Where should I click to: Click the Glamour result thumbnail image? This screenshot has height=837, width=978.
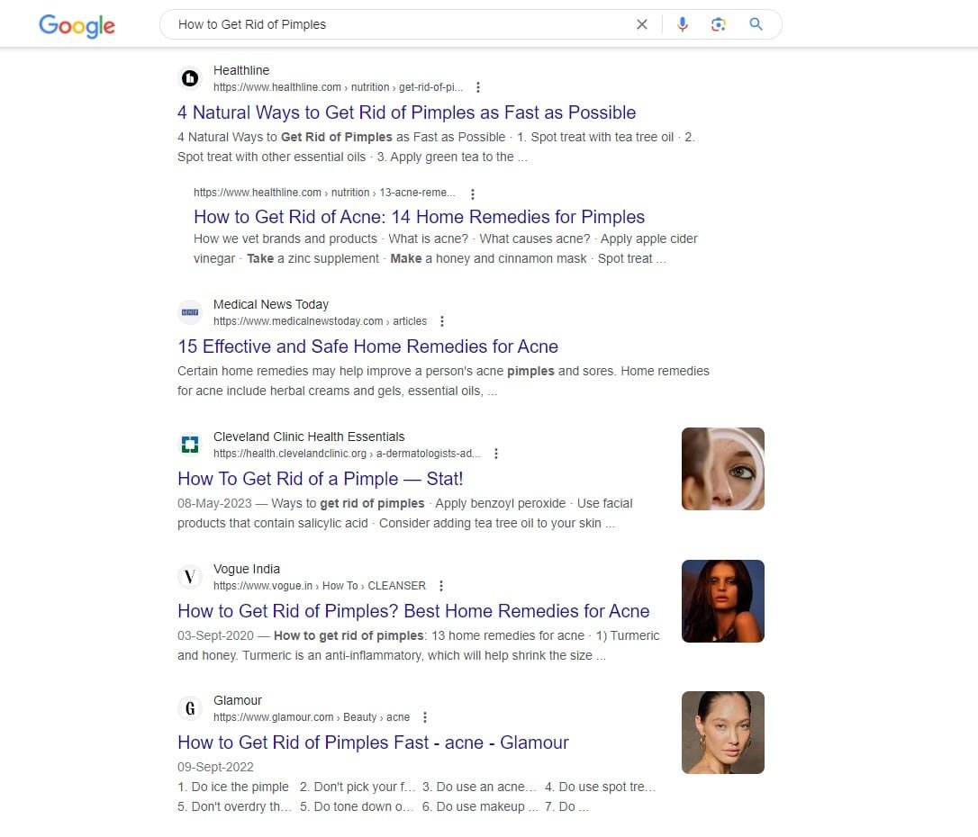[x=723, y=733]
